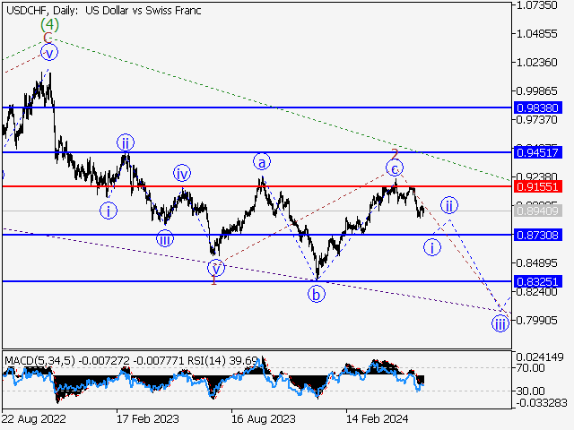This screenshot has width=574, height=430.
Task: Select the blue 0.83251 price level label
Action: point(538,281)
